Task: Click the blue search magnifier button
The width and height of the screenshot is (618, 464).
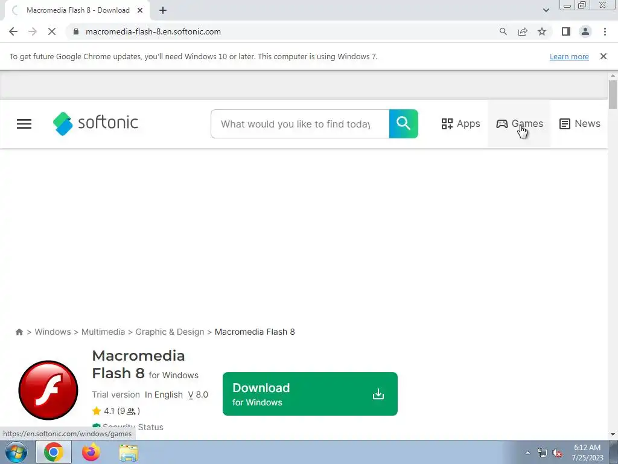Action: coord(404,124)
